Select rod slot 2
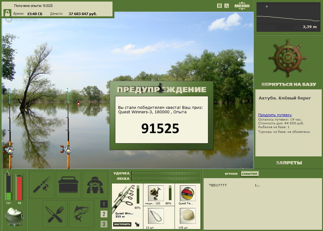This screenshot has height=231, width=323. [104, 214]
